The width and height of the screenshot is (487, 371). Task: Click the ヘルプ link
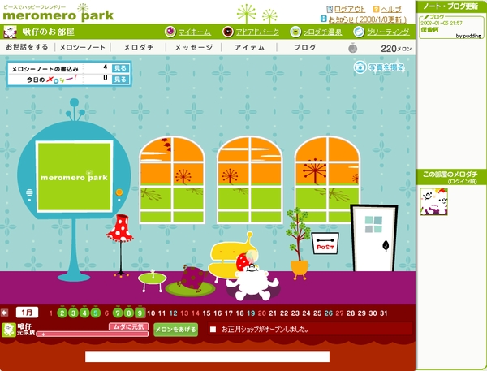pos(391,9)
